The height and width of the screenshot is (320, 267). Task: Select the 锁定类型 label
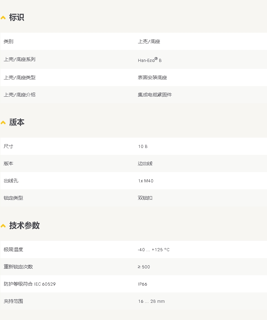(x=13, y=198)
